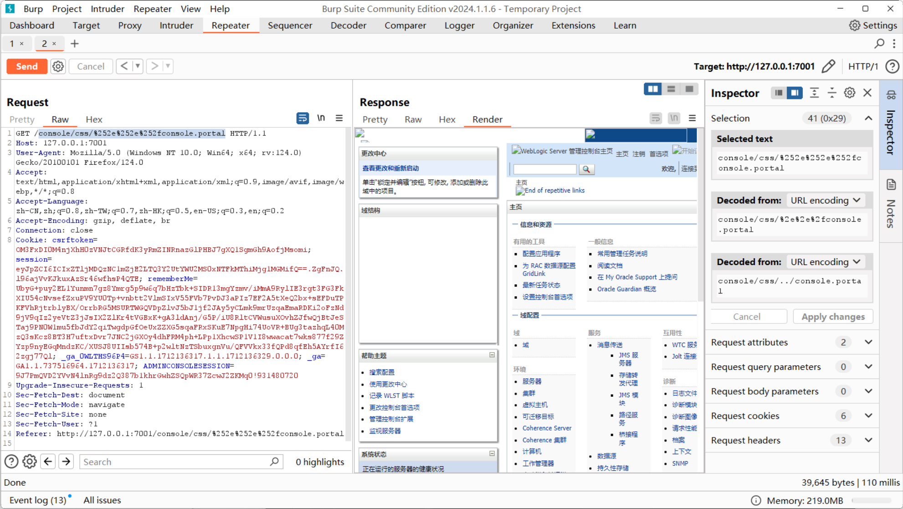Switch to Decoder tab
Screen dimensions: 903x509
[349, 26]
